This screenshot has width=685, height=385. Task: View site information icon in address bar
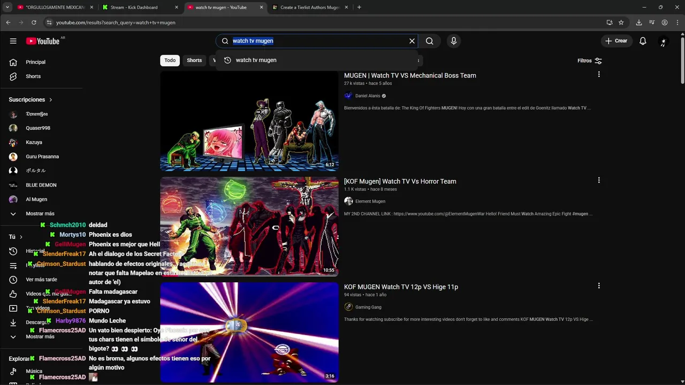click(x=49, y=22)
